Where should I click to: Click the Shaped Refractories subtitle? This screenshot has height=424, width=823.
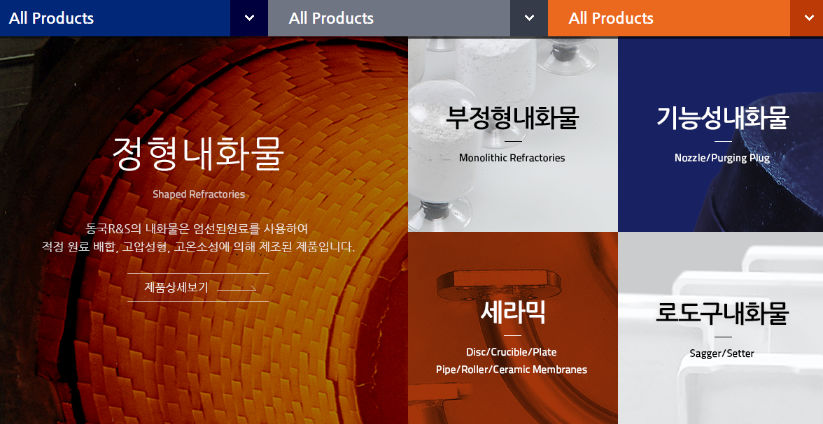[x=199, y=194]
